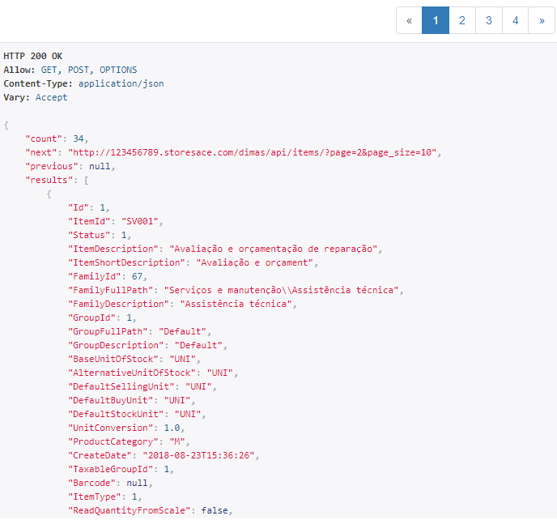
Task: Open page 4 in pagination
Action: (x=516, y=20)
